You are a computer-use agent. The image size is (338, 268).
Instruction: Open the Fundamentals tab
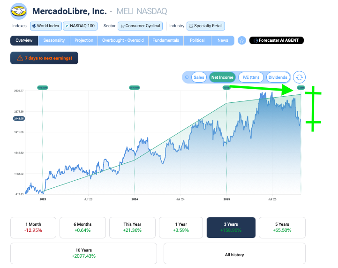166,41
